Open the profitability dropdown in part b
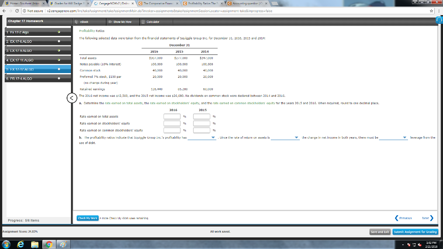Image resolution: width=443 pixels, height=249 pixels. (212, 138)
